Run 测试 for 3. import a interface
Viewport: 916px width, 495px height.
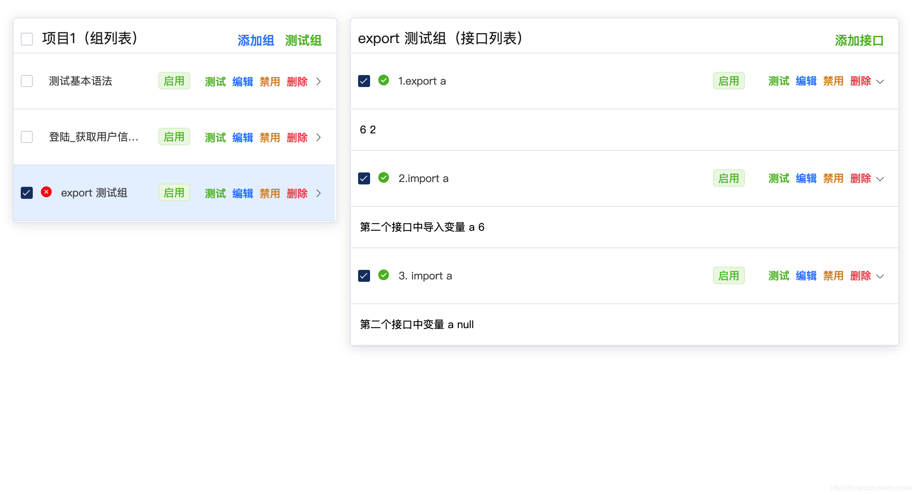779,276
